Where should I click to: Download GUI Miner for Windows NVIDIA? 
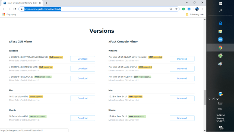pos(83,59)
